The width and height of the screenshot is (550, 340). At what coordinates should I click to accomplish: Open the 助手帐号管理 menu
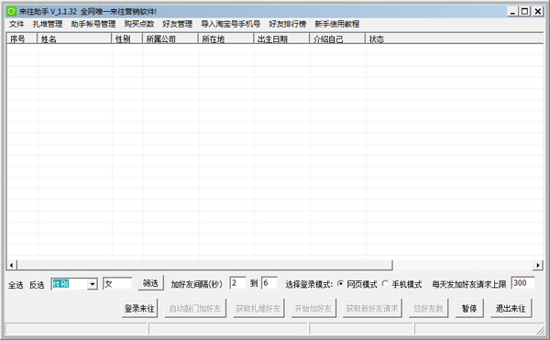point(93,24)
